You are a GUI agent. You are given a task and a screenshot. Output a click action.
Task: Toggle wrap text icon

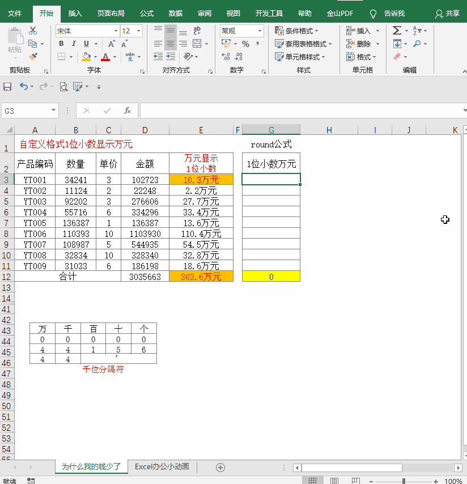pyautogui.click(x=197, y=31)
